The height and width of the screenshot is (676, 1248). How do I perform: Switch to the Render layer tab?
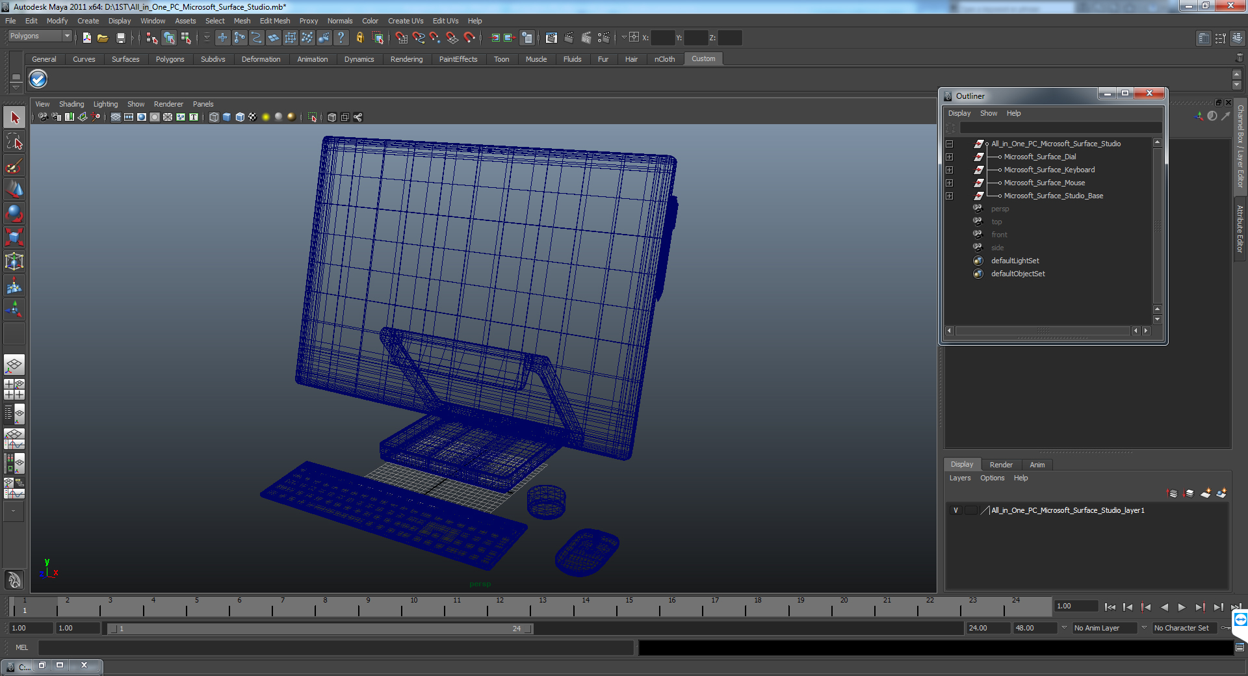[1001, 465]
